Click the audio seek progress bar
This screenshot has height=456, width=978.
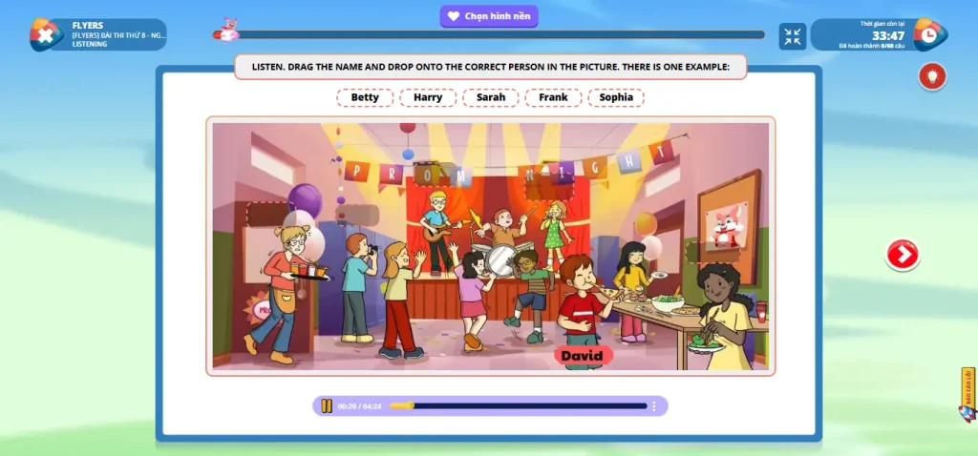525,406
